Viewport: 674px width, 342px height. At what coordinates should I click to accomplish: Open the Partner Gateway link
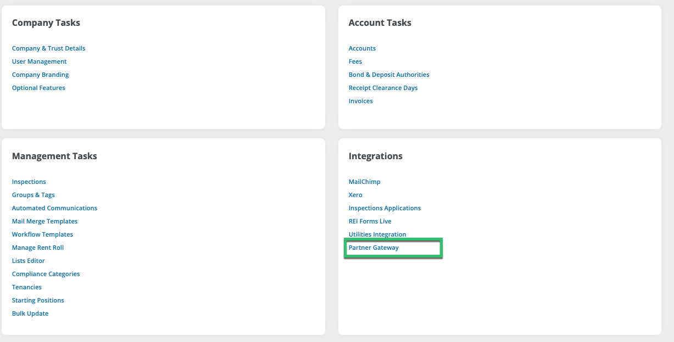click(x=374, y=248)
